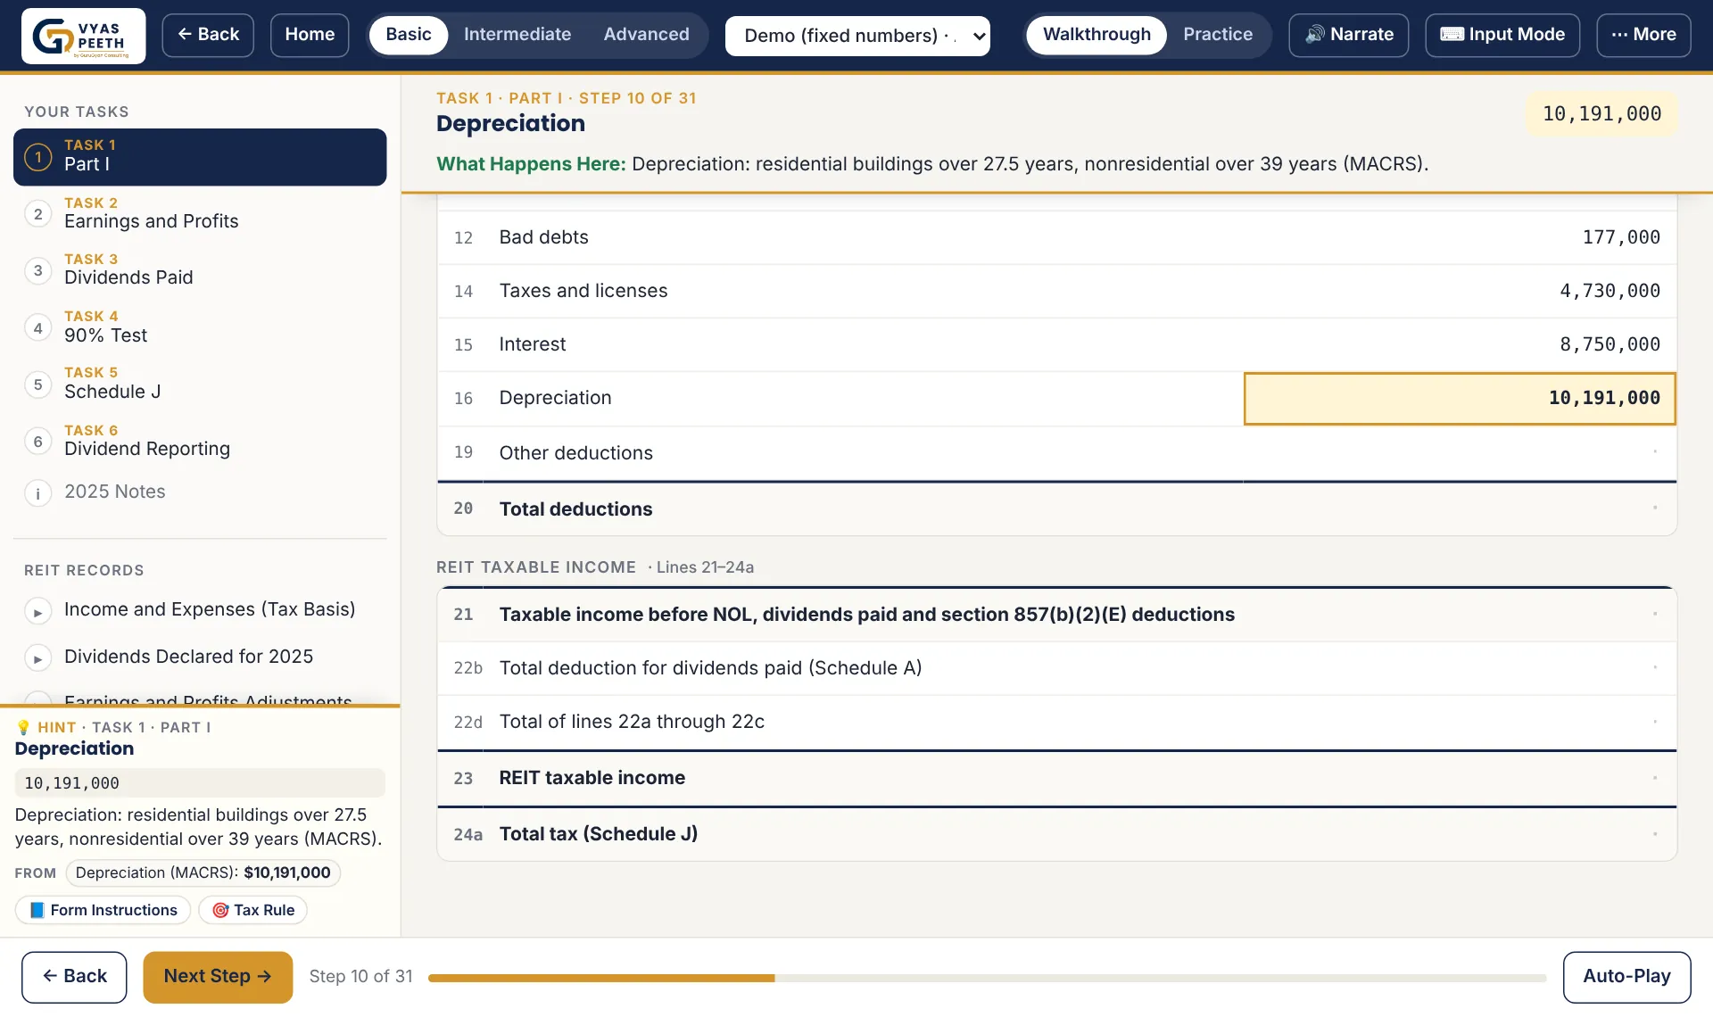Screen dimensions: 1713x1017
Task: Open Task 6 Dividend Reporting
Action: point(200,442)
